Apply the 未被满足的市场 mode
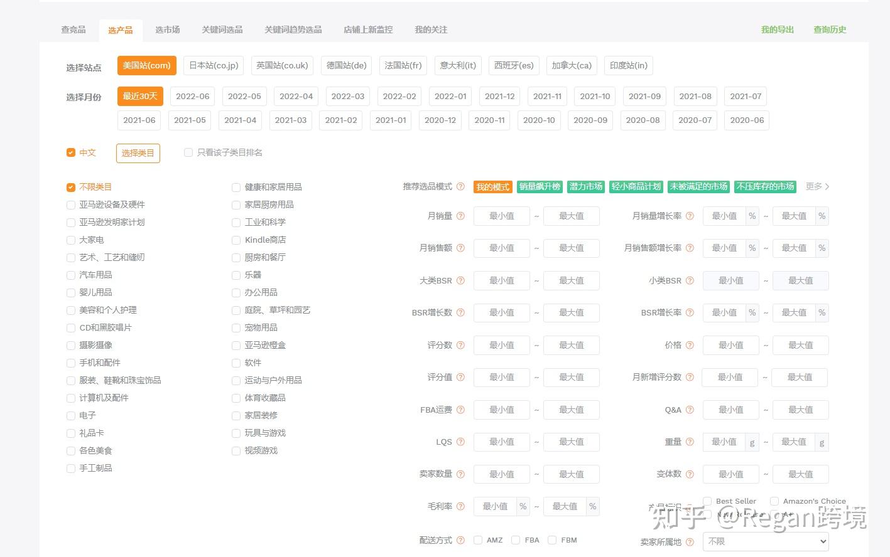This screenshot has height=557, width=890. (x=698, y=186)
